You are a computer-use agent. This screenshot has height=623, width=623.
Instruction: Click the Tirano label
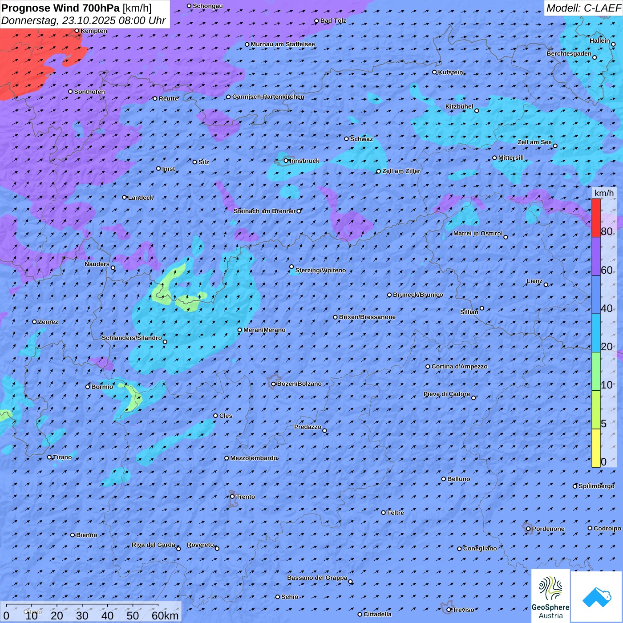tap(62, 457)
